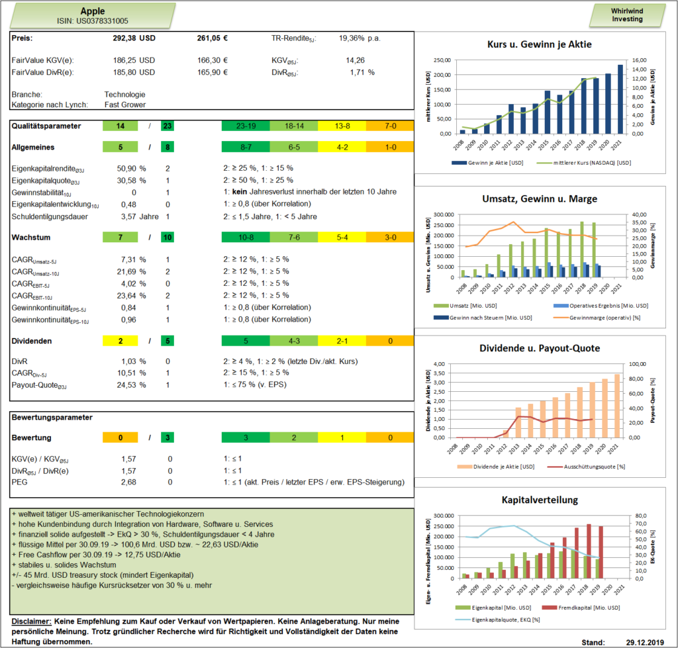This screenshot has width=678, height=648.
Task: Click legend entry mittlerer Kurs (NASDAQ) [USD]
Action: [x=584, y=163]
